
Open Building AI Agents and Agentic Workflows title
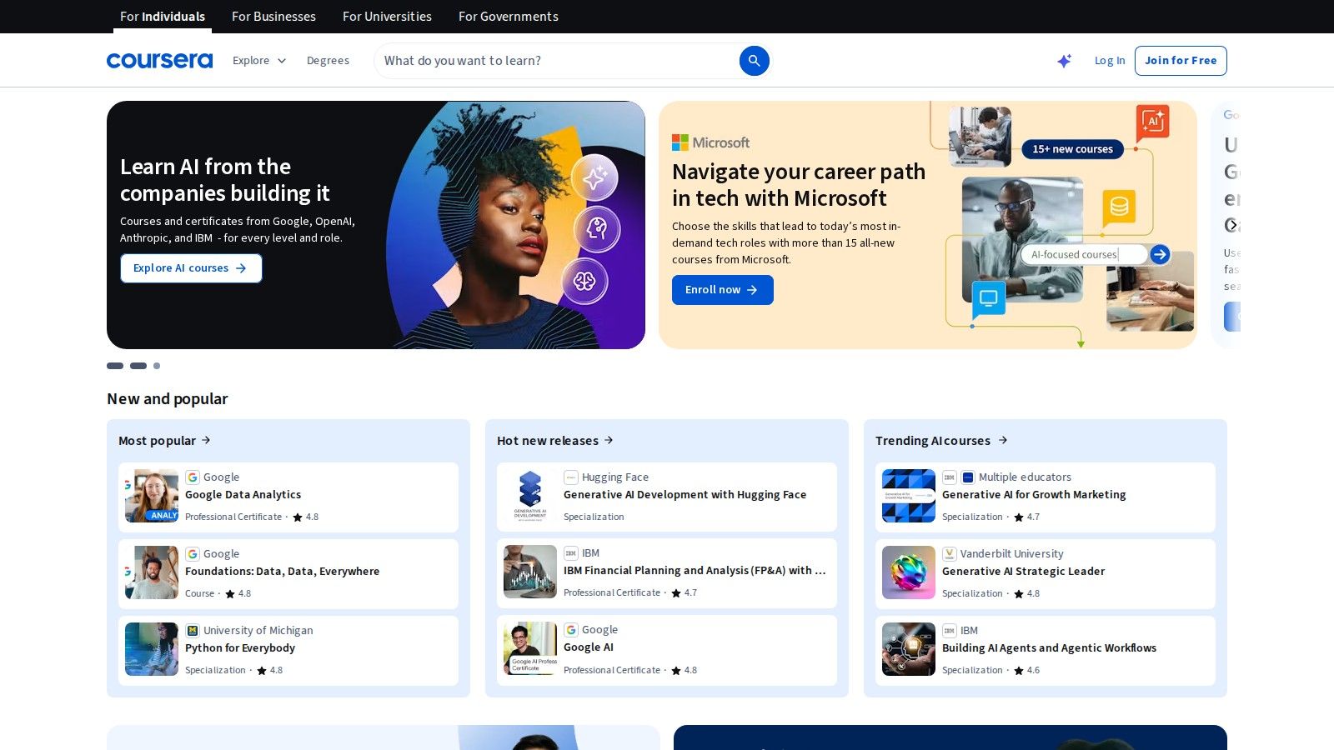pyautogui.click(x=1049, y=648)
